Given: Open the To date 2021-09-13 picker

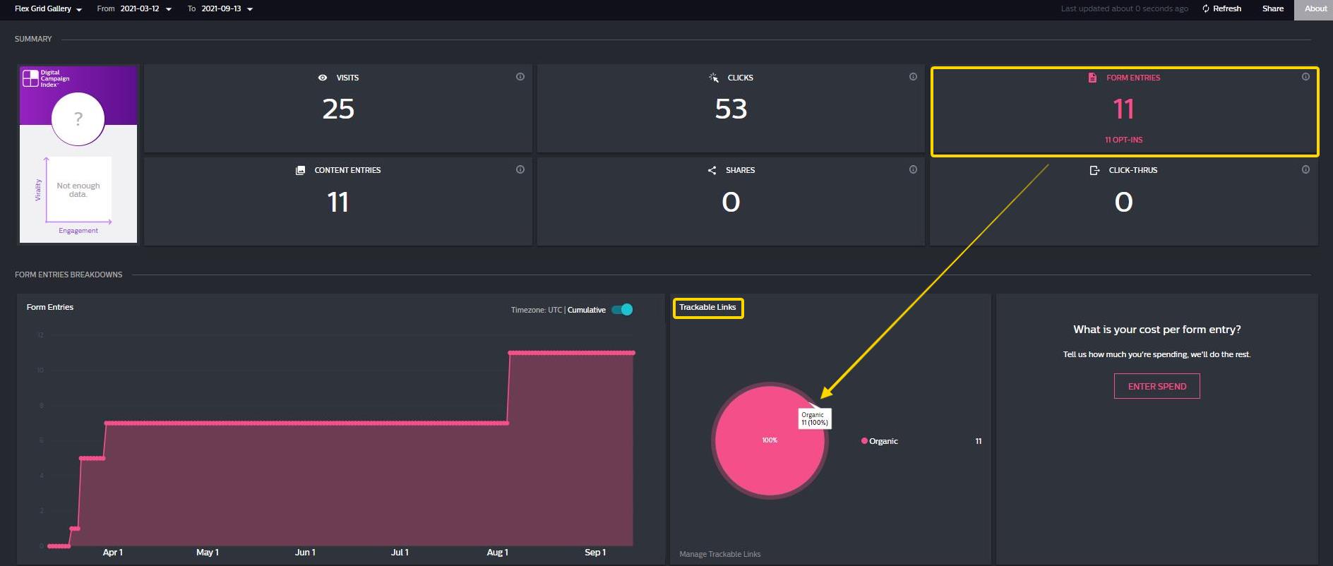Looking at the screenshot, I should (227, 9).
